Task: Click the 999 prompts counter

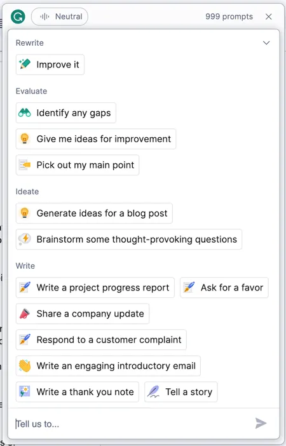Action: [x=229, y=17]
